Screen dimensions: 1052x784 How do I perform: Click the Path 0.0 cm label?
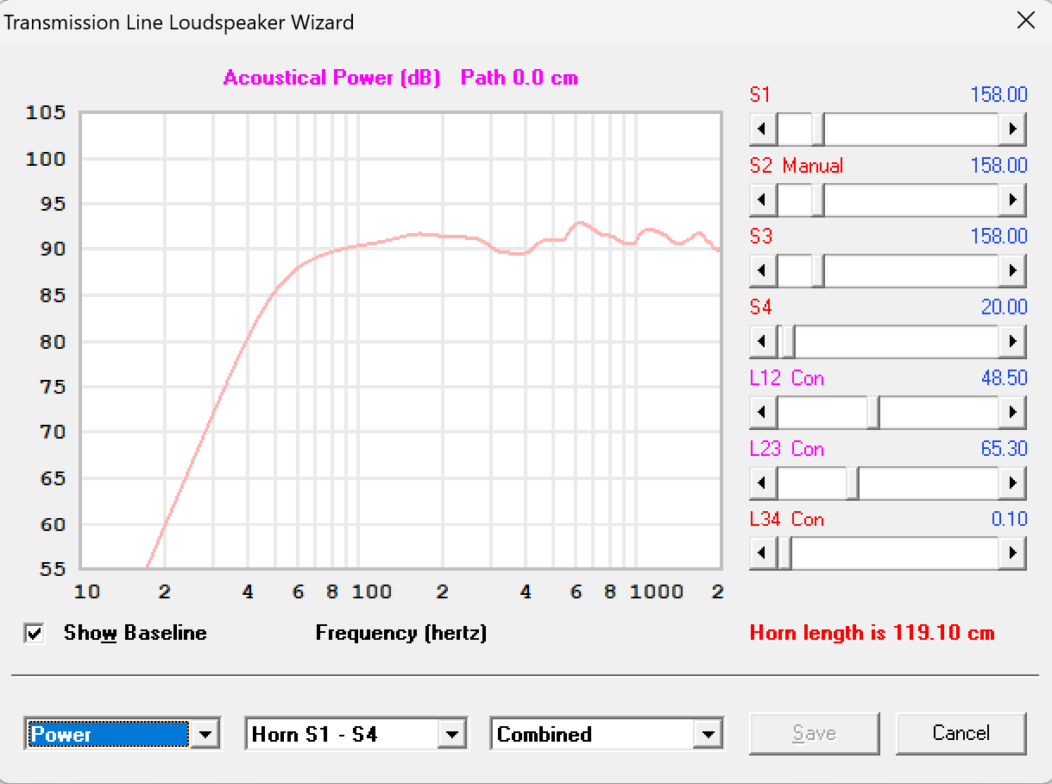pyautogui.click(x=520, y=78)
